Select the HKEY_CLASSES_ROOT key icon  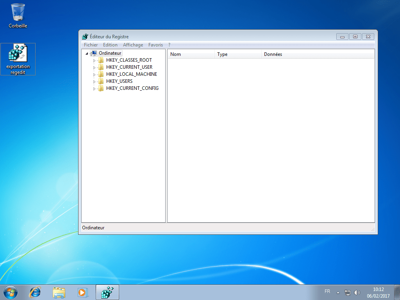click(102, 60)
